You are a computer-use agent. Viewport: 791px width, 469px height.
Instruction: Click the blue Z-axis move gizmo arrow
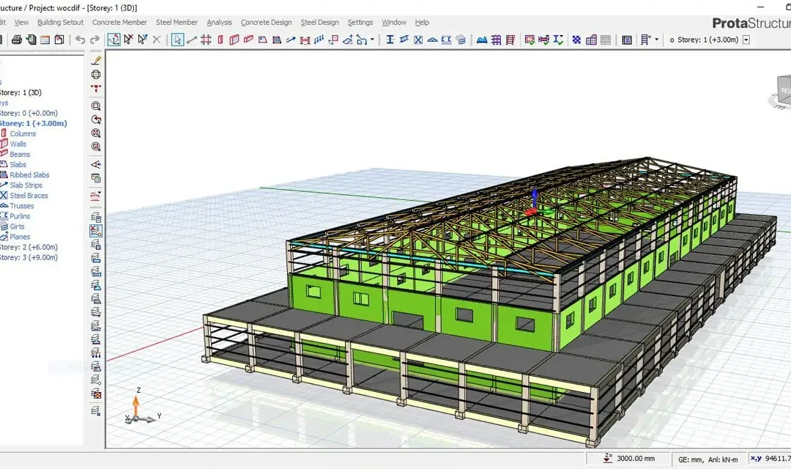(x=535, y=198)
